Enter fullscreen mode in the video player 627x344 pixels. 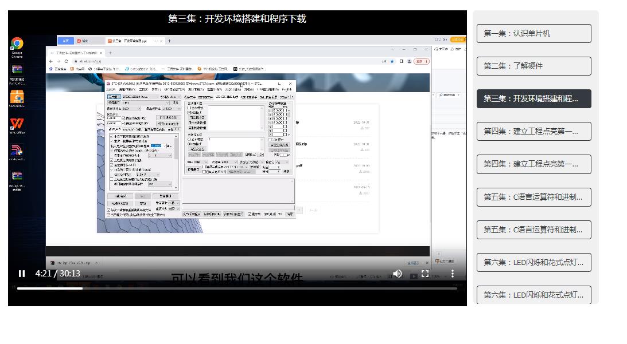point(425,274)
